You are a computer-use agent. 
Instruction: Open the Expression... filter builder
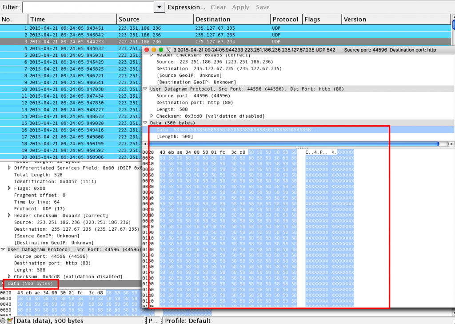pyautogui.click(x=186, y=7)
